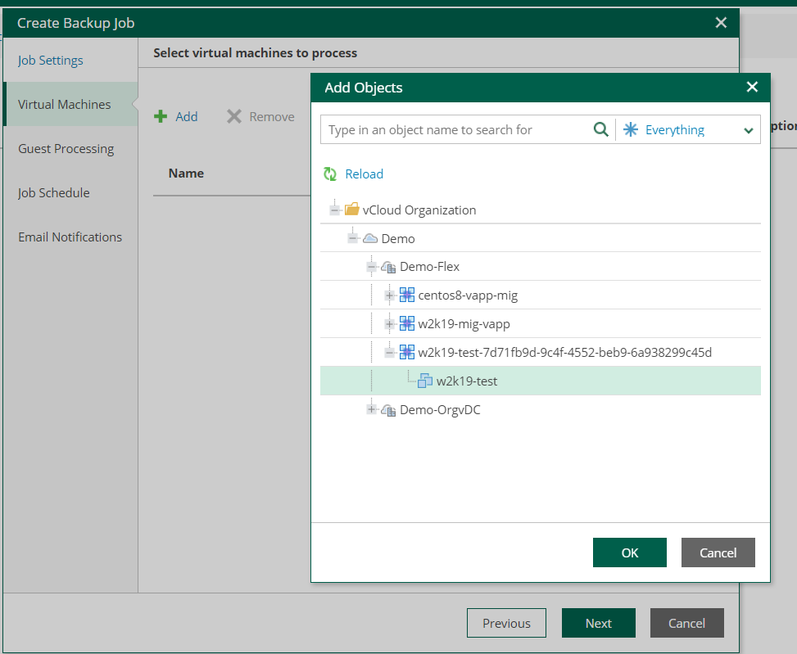Click the green plus Add icon

point(161,116)
